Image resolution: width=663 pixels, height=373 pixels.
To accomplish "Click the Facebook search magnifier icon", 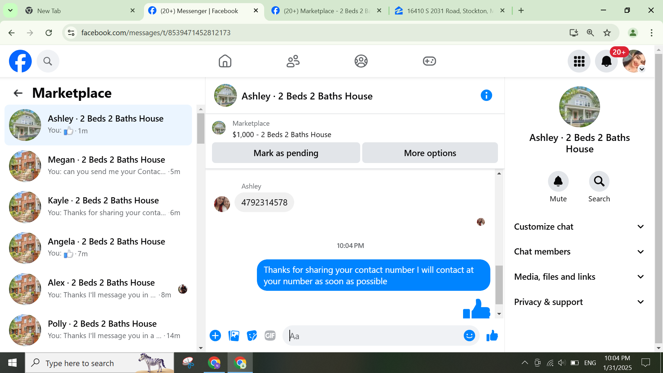I will click(48, 61).
